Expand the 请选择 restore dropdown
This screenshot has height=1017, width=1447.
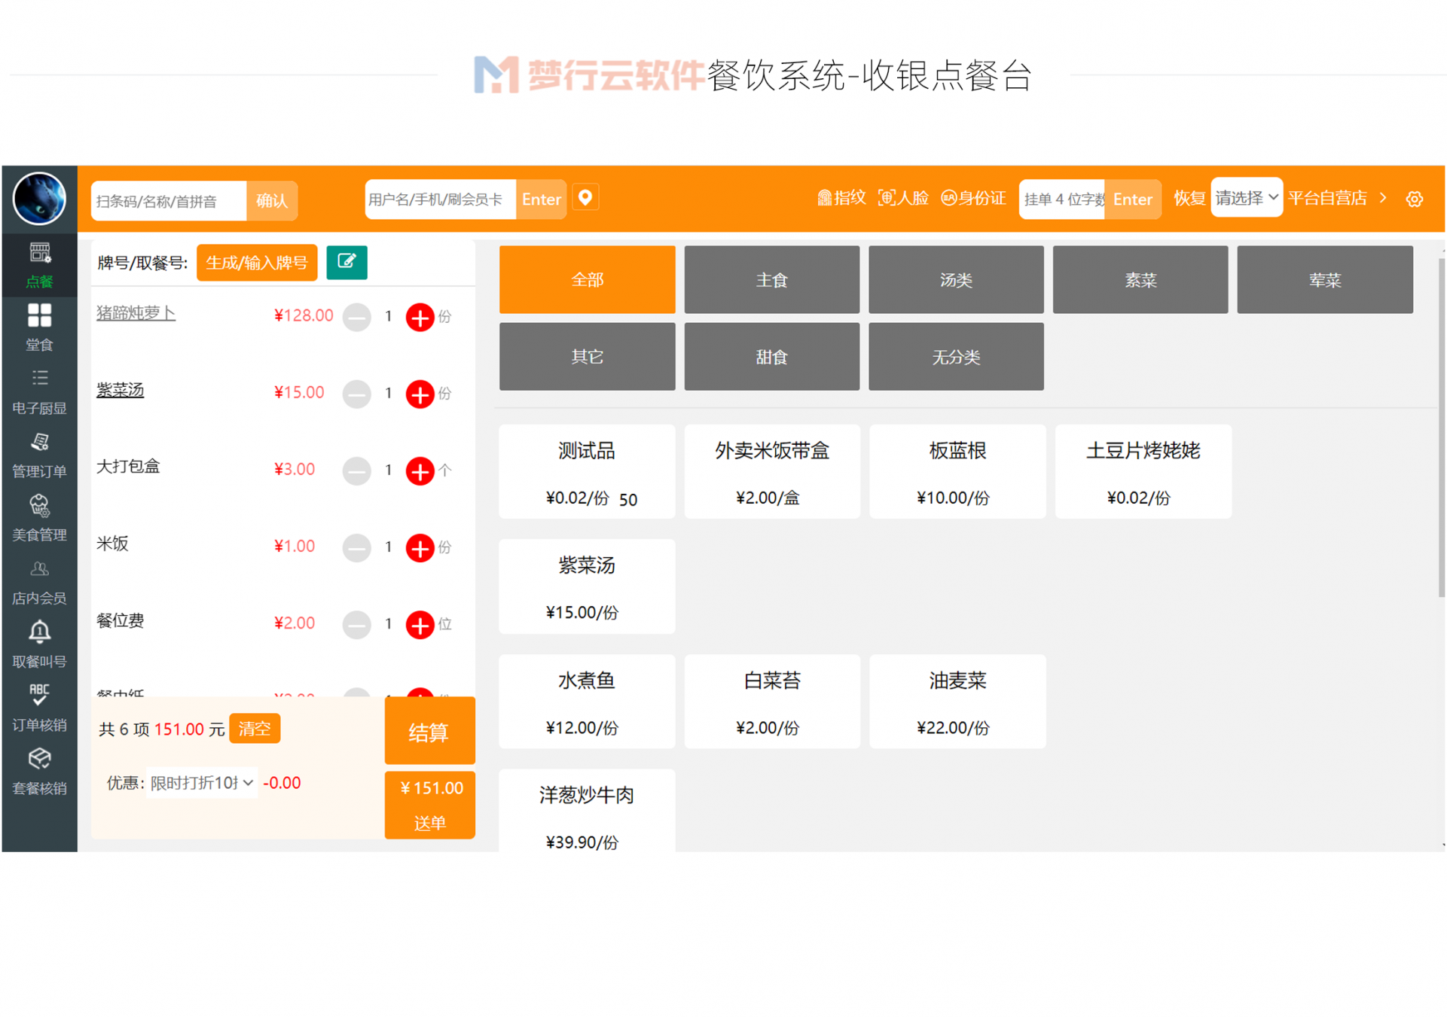point(1246,198)
